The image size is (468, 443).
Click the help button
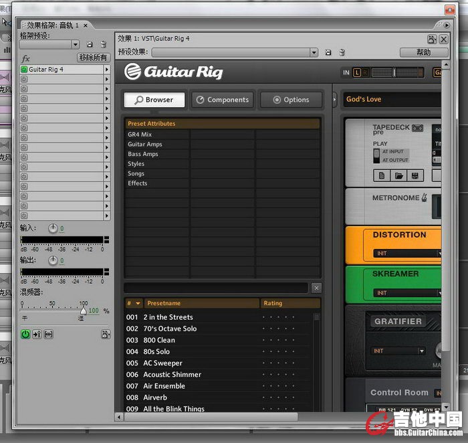pos(424,53)
